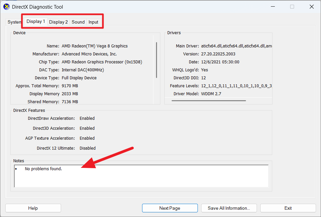The image size is (321, 217).
Task: Select 'AMD Radeon(TM) Vega 8 Graphics' name value
Action: click(95, 46)
